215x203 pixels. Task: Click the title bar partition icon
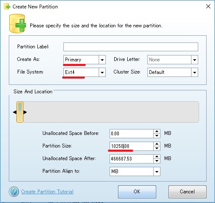pos(7,6)
